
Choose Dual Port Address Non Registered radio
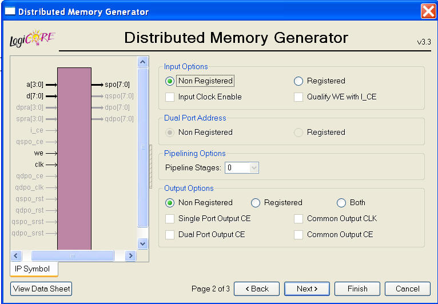coord(170,133)
